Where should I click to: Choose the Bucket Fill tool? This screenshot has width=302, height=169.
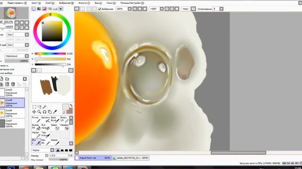[x=36, y=127]
